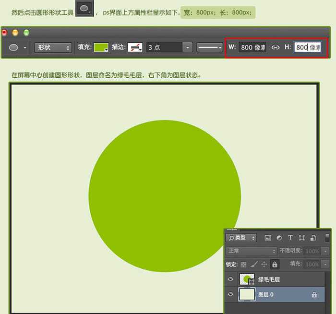
Task: Open the green fill color swatch
Action: coord(101,48)
